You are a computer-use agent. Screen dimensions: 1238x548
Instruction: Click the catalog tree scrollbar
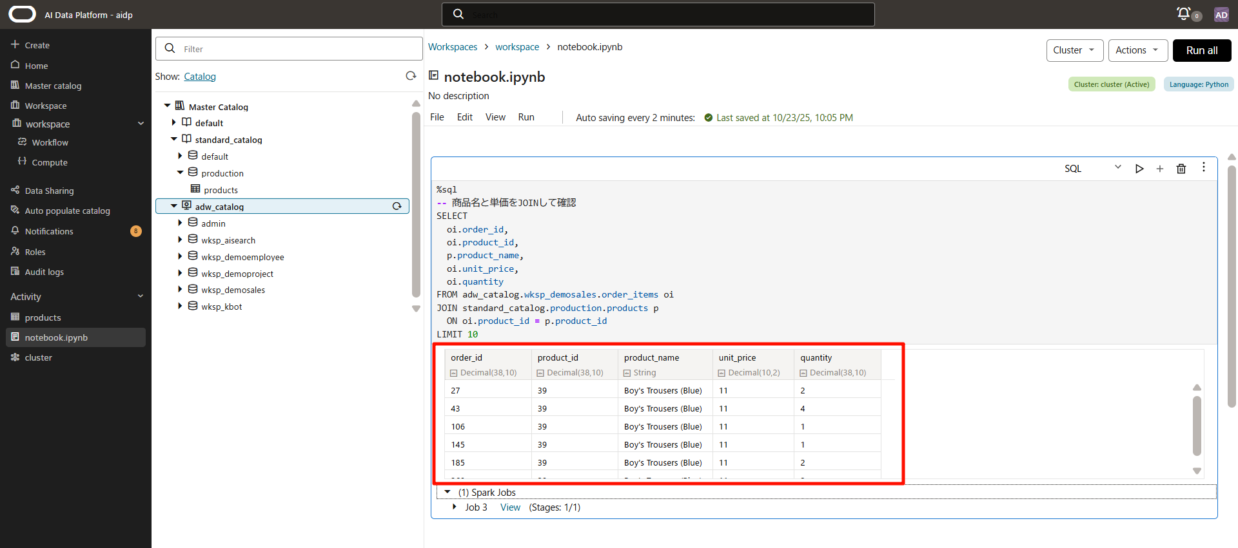coord(416,204)
